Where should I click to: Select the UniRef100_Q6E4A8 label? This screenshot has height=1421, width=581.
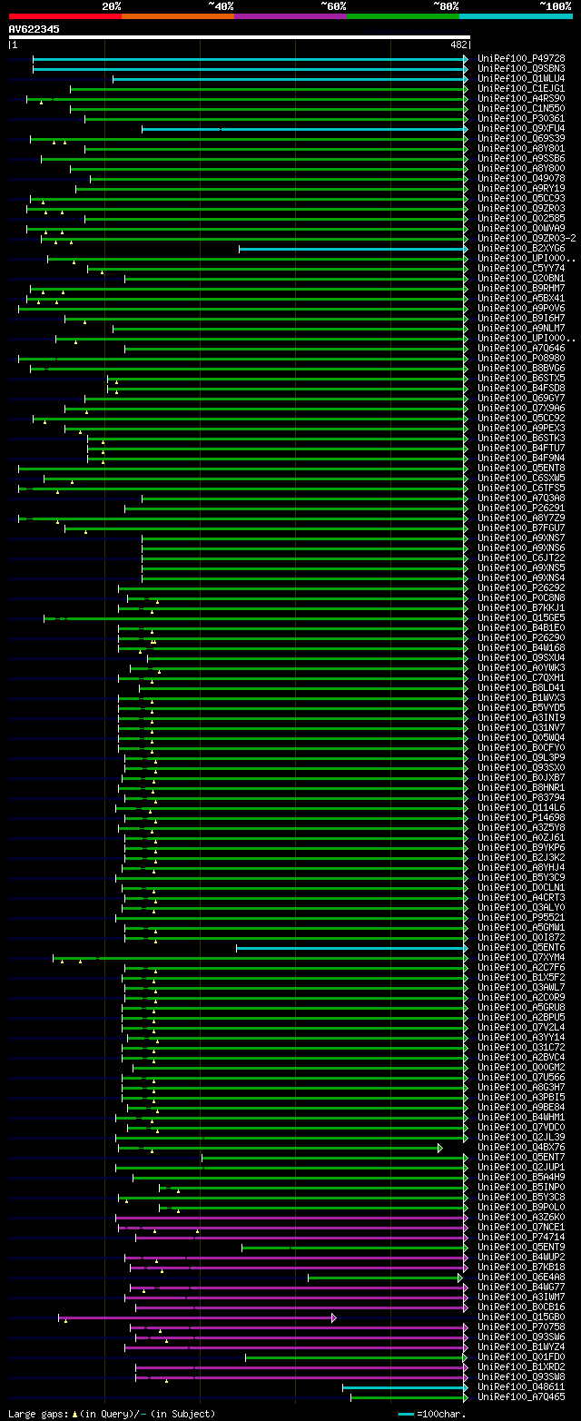(521, 1278)
